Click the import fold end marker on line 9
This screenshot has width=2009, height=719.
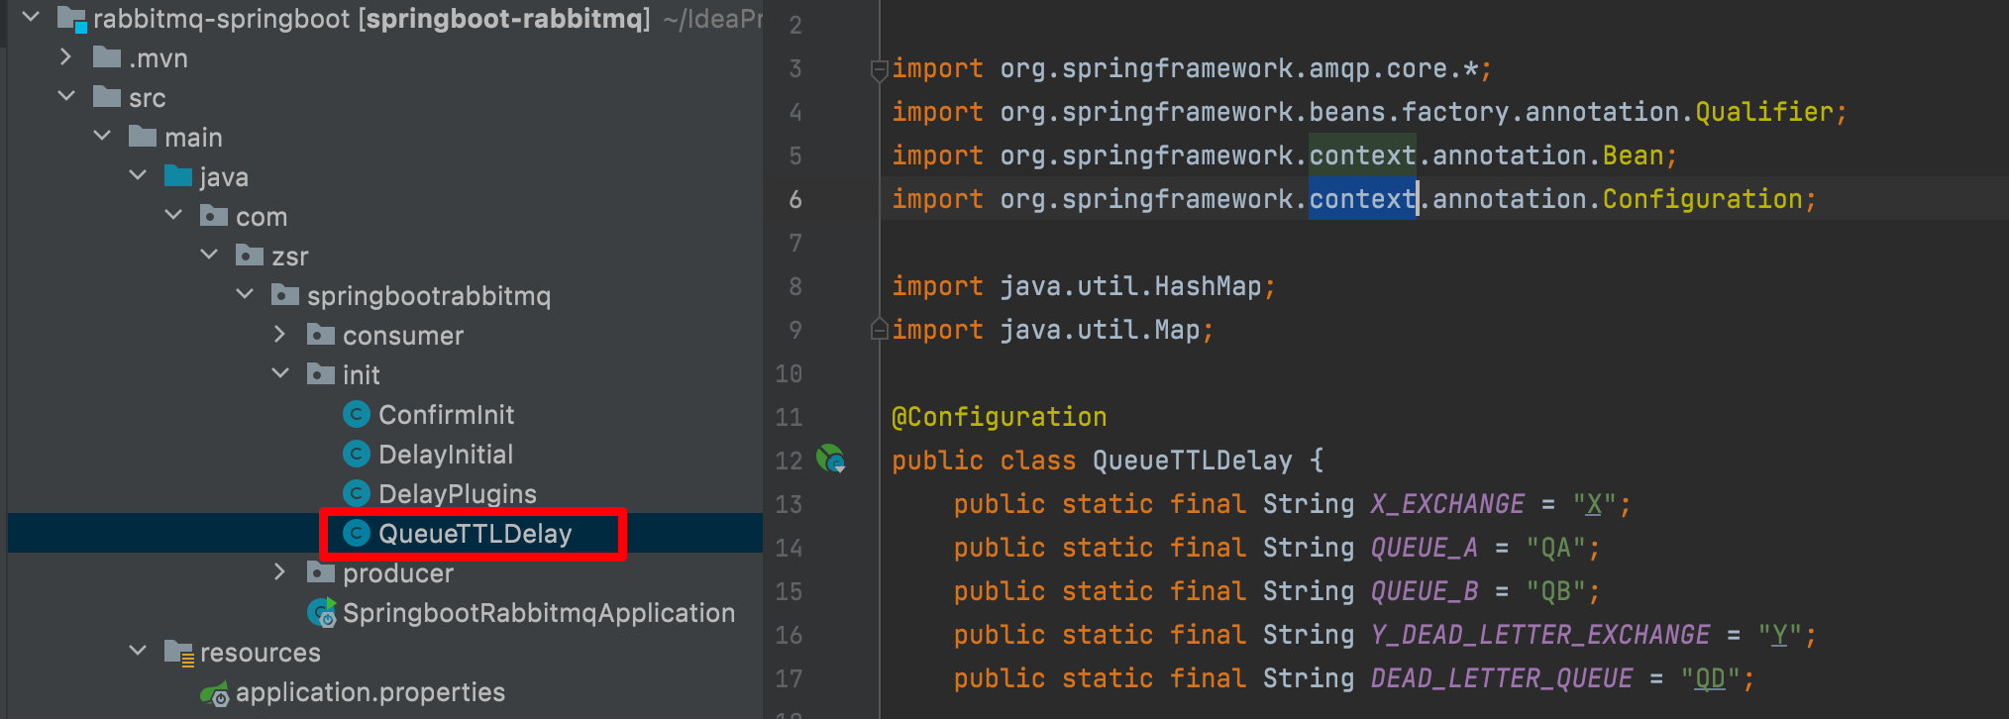coord(879,328)
